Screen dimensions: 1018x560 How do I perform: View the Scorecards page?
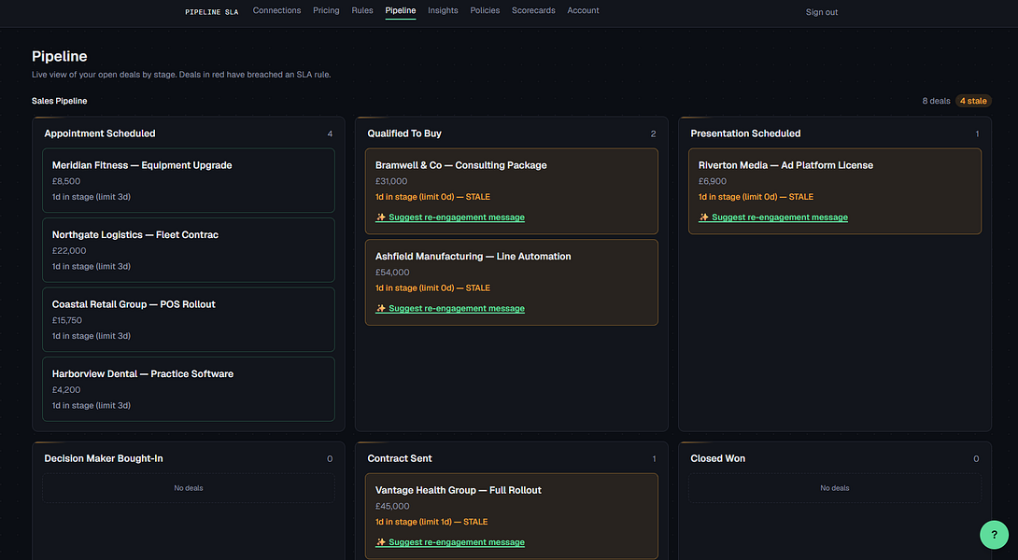533,10
